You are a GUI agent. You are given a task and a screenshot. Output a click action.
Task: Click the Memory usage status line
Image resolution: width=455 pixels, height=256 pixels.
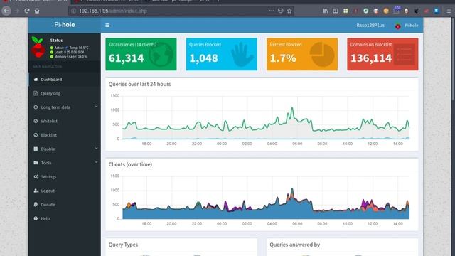[x=69, y=57]
